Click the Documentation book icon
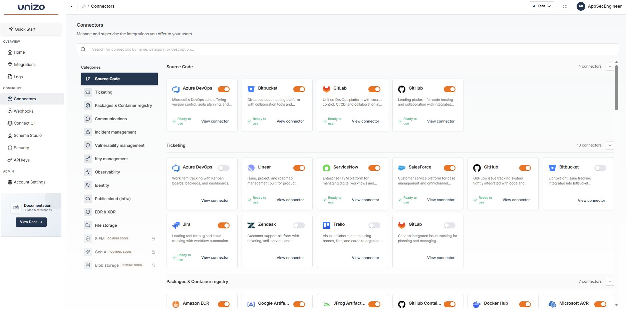The width and height of the screenshot is (626, 310). pyautogui.click(x=16, y=207)
